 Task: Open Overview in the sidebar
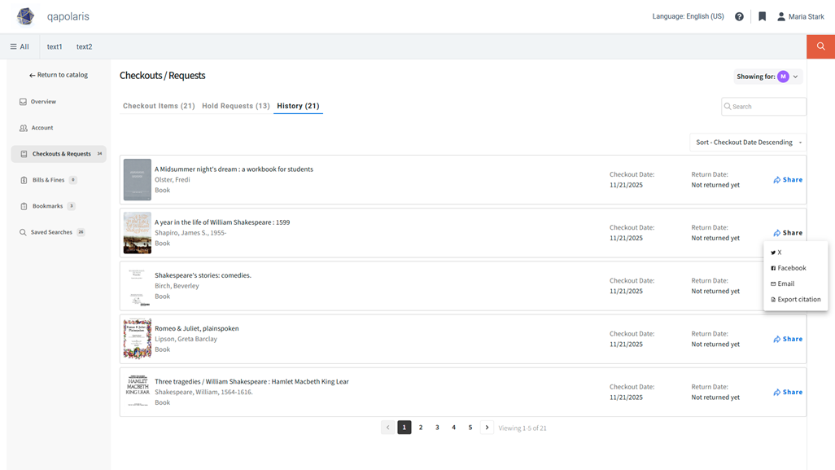37,101
